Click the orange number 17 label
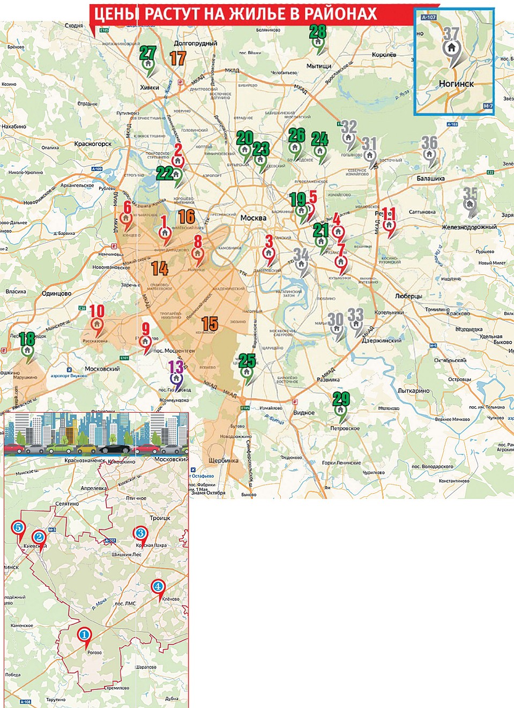Screen dimensions: 514x708 [x=178, y=58]
